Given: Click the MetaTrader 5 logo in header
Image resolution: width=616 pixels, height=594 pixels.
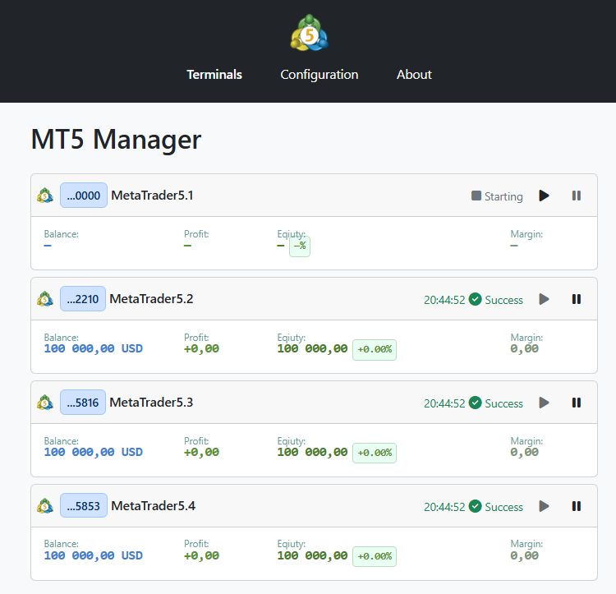Looking at the screenshot, I should [x=309, y=33].
